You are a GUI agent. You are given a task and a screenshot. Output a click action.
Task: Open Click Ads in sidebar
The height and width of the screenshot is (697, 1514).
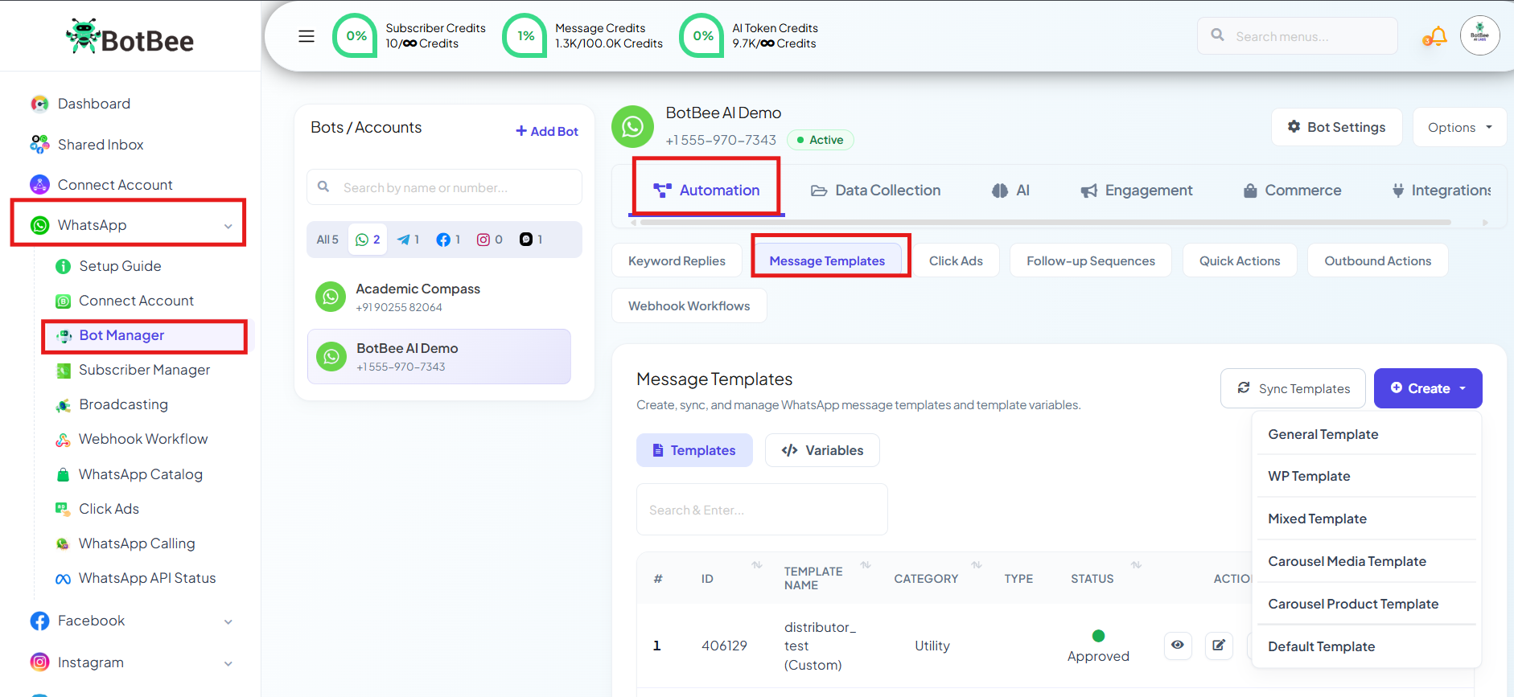point(109,509)
